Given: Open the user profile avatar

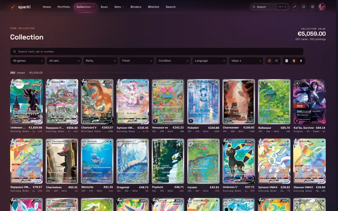Looking at the screenshot, I should tap(322, 7).
